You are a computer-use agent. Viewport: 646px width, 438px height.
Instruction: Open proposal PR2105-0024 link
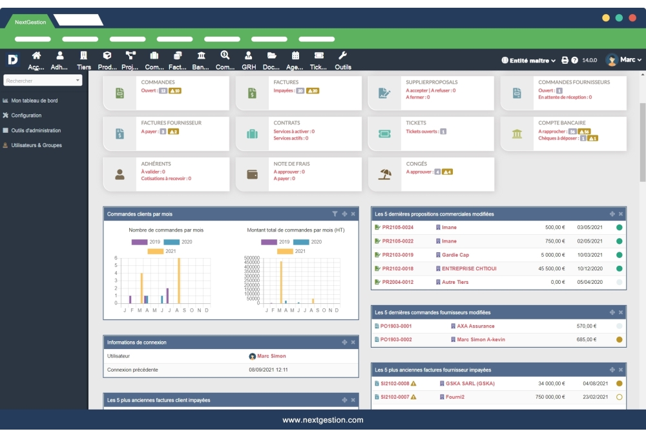click(x=397, y=227)
